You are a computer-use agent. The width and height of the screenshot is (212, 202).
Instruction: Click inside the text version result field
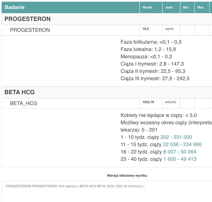tap(106, 193)
